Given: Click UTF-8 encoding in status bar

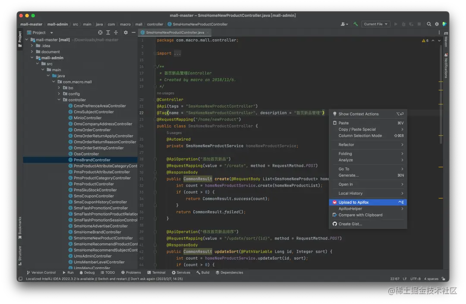Looking at the screenshot, I should [x=415, y=279].
